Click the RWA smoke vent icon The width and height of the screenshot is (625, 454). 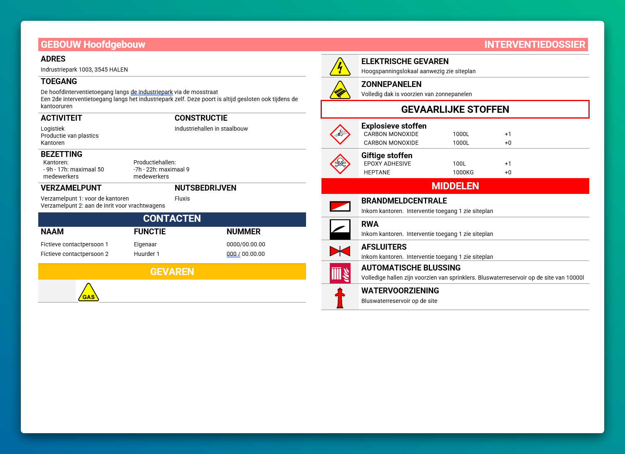tap(340, 229)
